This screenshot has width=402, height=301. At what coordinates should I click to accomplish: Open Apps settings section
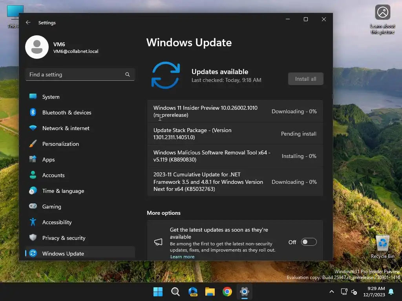click(80, 160)
